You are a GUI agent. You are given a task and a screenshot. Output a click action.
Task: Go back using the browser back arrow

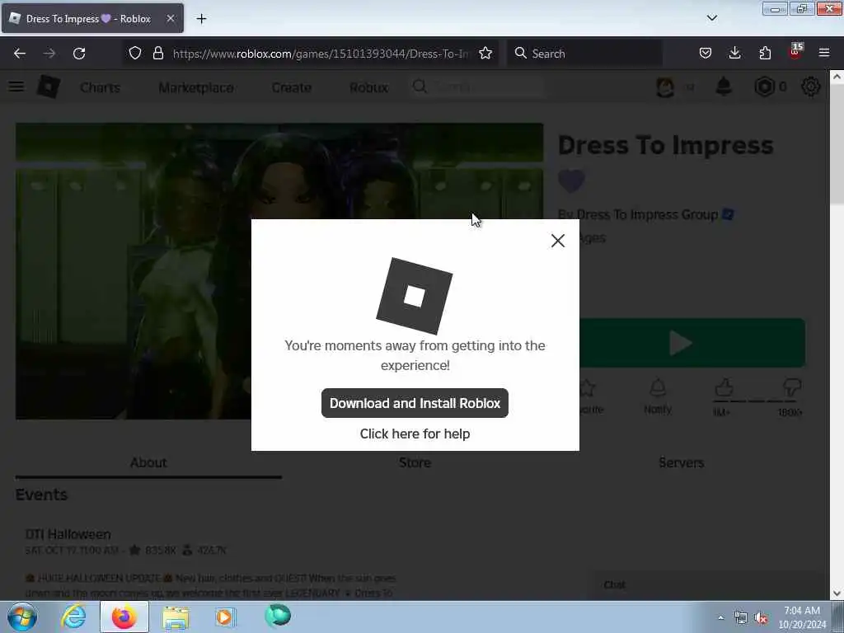coord(20,54)
